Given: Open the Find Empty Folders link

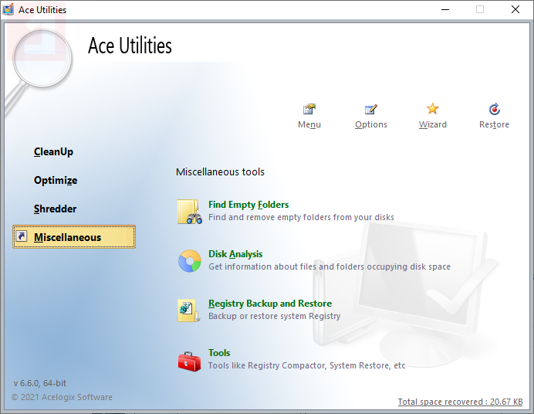Looking at the screenshot, I should point(248,205).
